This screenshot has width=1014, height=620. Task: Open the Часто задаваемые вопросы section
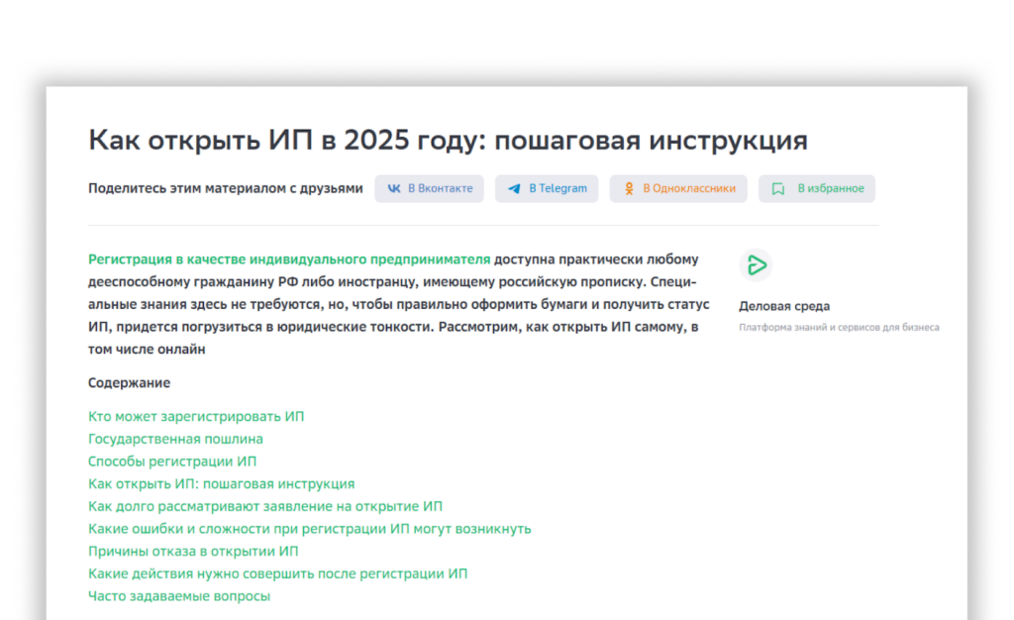tap(179, 595)
